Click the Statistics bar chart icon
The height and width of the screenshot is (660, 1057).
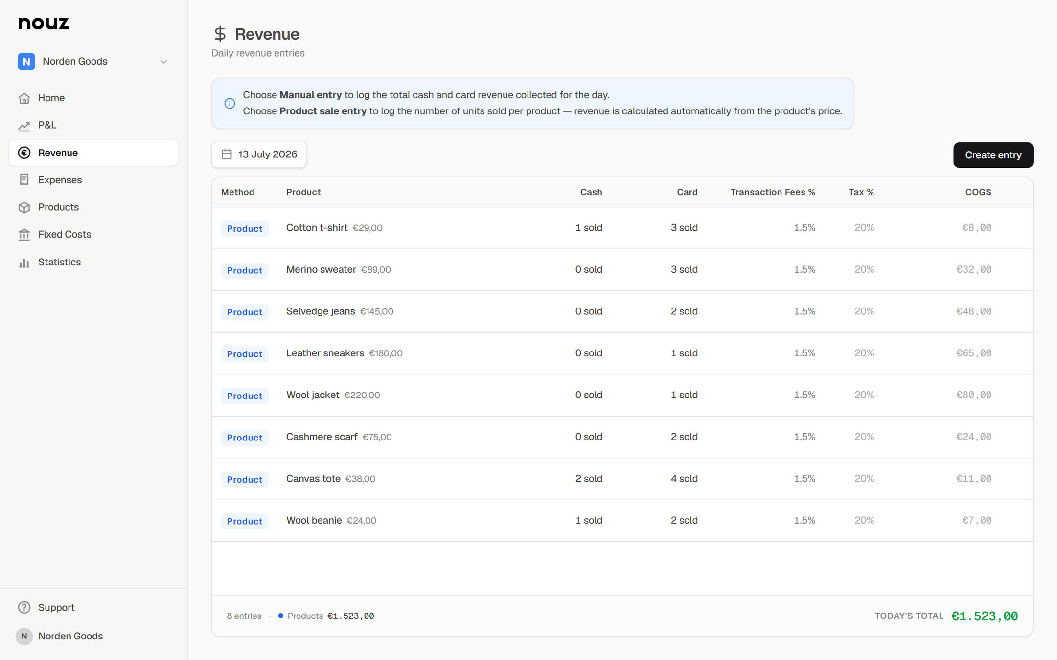(24, 263)
